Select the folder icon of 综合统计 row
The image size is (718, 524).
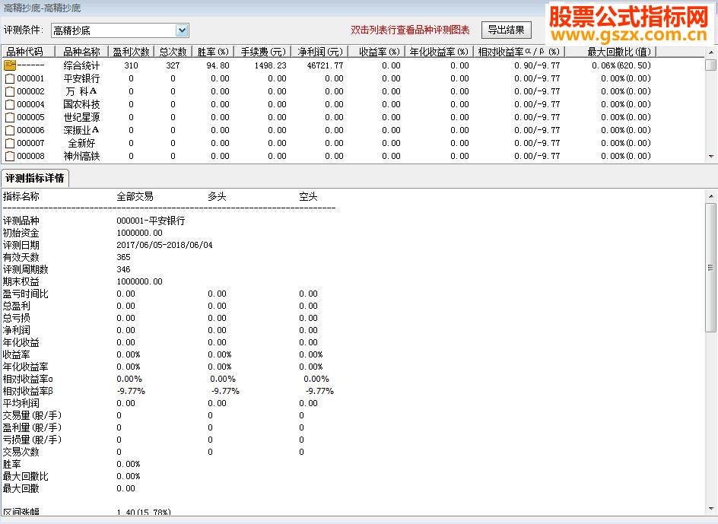(x=10, y=65)
